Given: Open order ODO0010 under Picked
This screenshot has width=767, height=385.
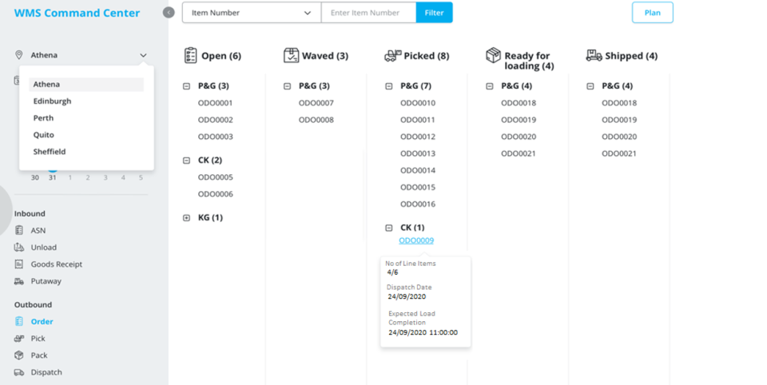Looking at the screenshot, I should click(x=418, y=103).
